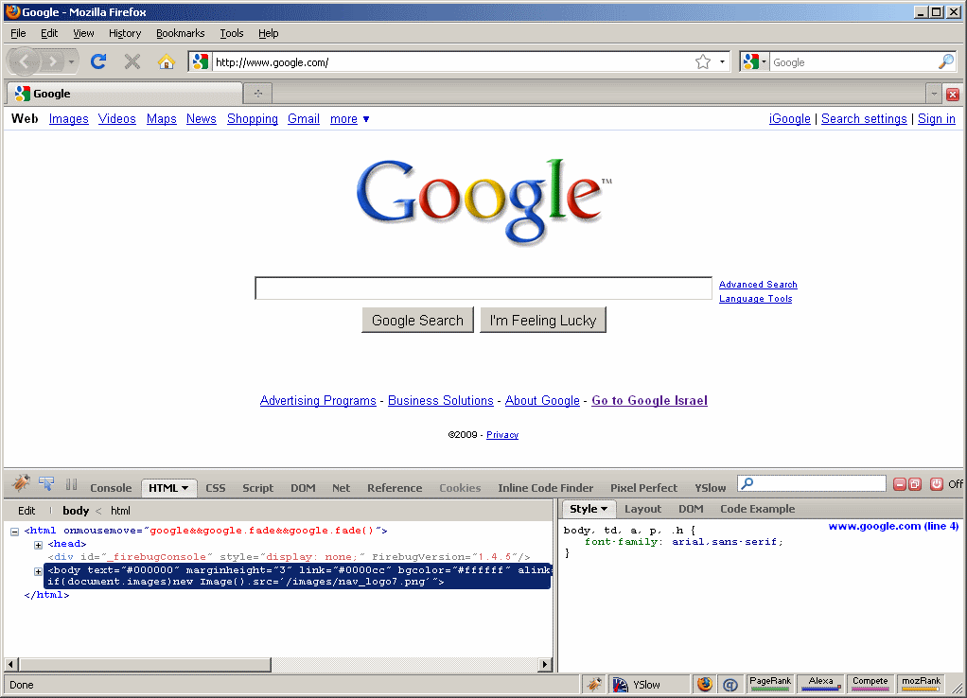Click the Firebug bug icon in the panel toolbar
Screen dimensions: 967x698
coord(21,484)
